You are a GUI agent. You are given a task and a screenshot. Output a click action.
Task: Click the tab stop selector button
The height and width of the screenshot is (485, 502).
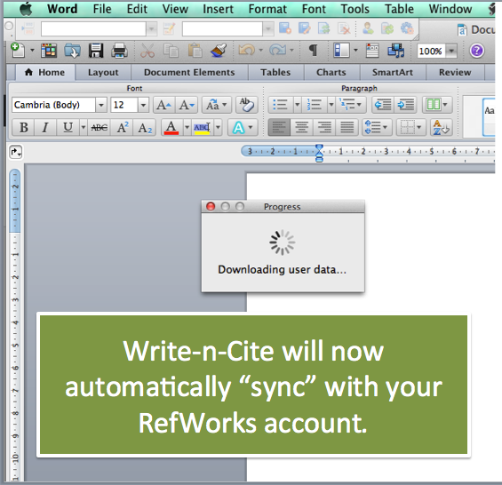coord(16,152)
